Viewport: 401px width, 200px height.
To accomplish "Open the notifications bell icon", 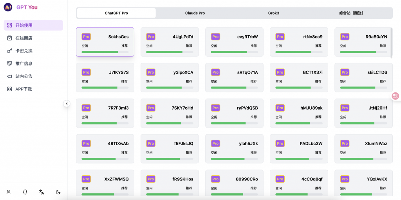I will [25, 192].
